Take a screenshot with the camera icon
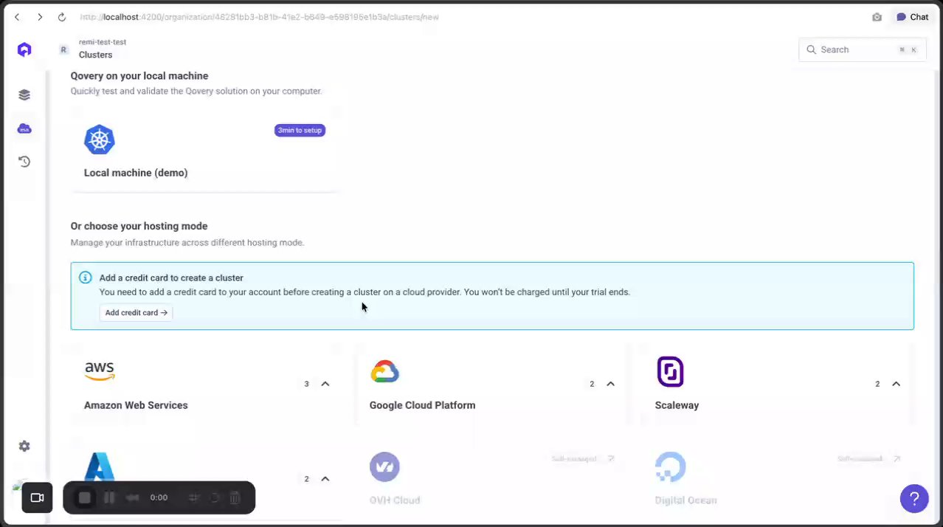Image resolution: width=943 pixels, height=527 pixels. [877, 17]
